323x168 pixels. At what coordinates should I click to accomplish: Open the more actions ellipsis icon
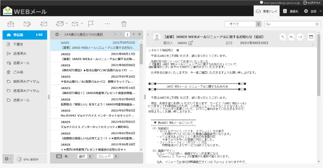coord(107,24)
